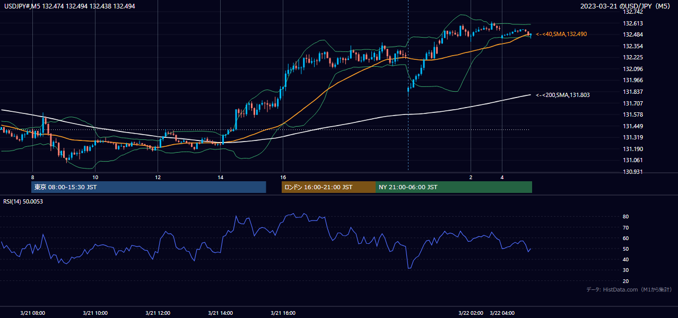Click RSI scale level 20

(625, 281)
